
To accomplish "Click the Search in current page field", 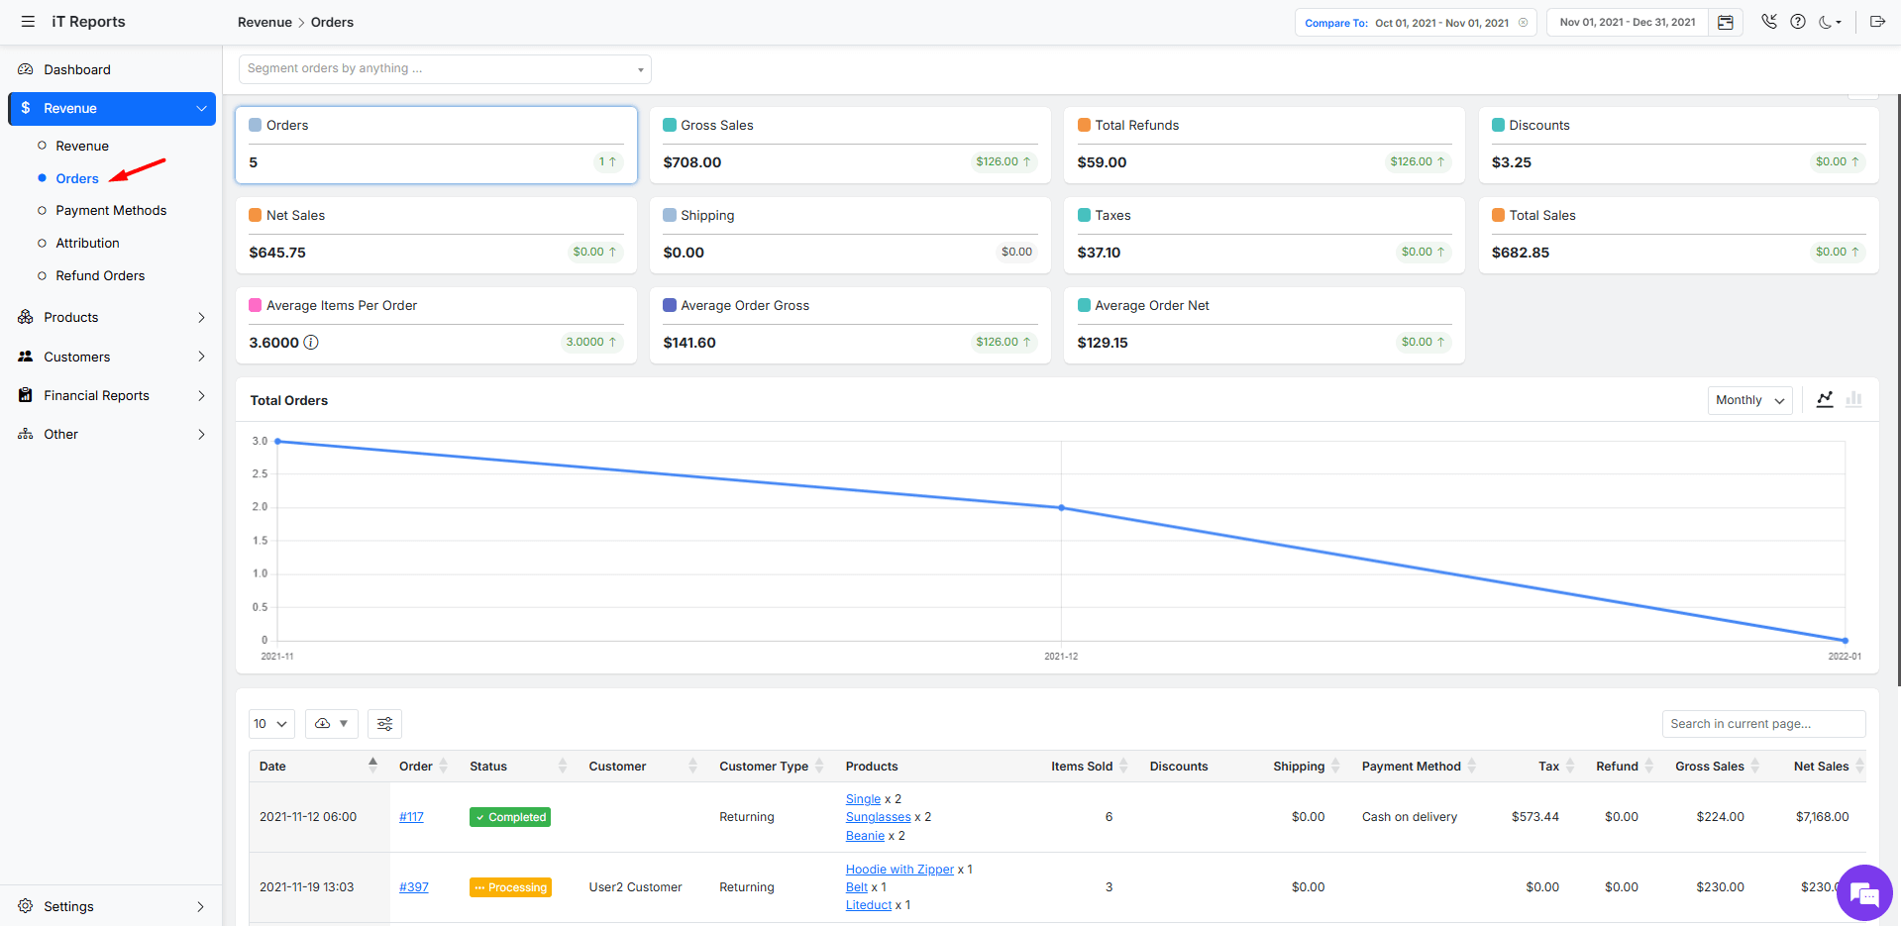I will point(1762,724).
